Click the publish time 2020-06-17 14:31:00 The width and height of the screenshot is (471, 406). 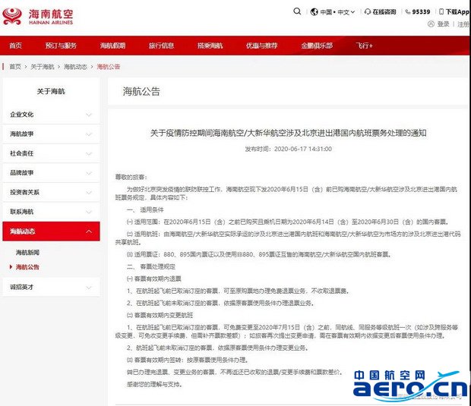(289, 149)
